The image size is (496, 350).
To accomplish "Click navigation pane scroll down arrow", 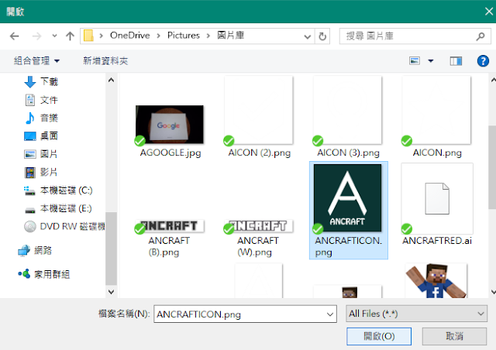I will [111, 292].
